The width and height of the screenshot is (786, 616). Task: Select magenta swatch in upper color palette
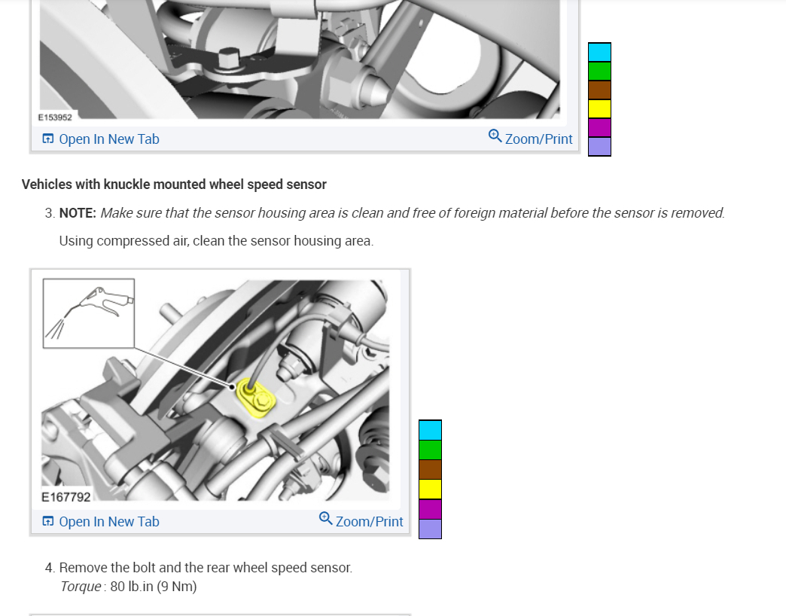[599, 128]
